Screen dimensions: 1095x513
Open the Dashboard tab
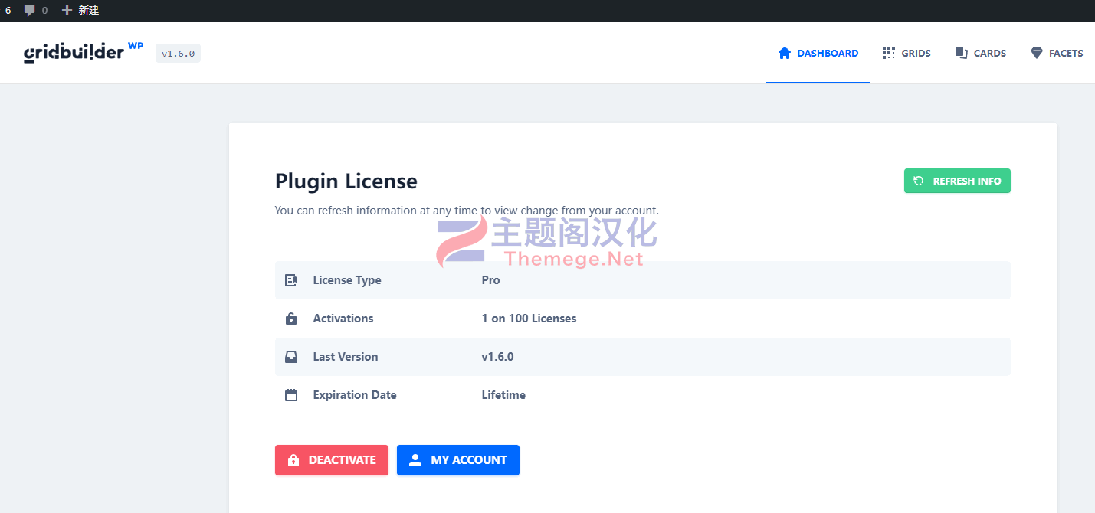(x=818, y=53)
